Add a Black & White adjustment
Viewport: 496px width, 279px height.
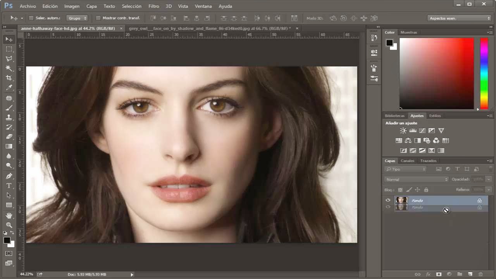point(417,141)
